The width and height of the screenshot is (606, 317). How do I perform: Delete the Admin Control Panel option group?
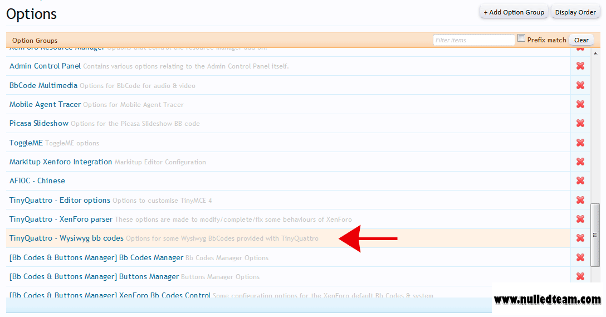coord(580,66)
